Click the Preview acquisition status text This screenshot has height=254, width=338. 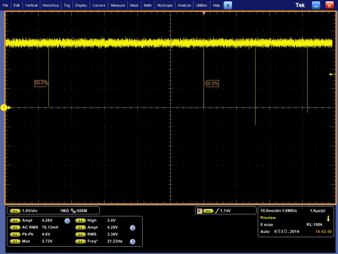pyautogui.click(x=268, y=218)
